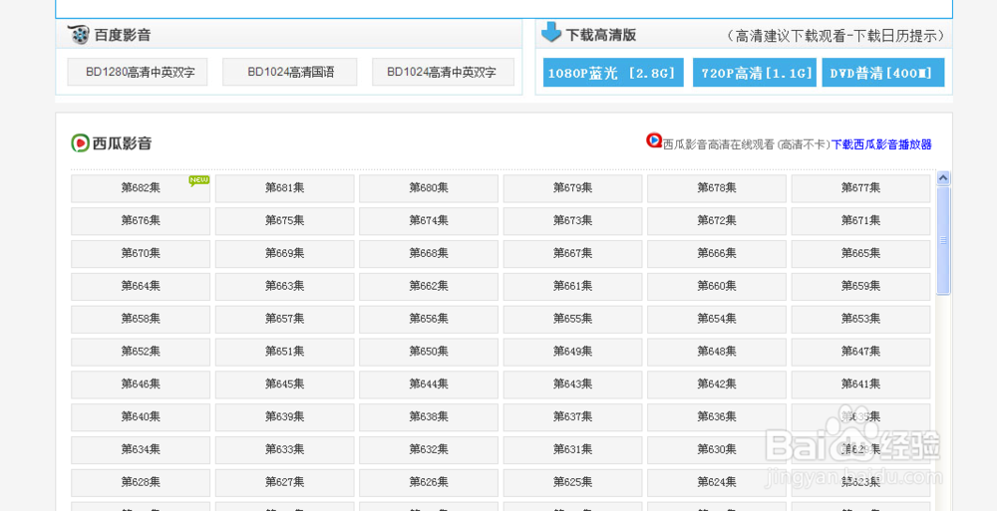This screenshot has height=511, width=997.
Task: Play episode 第657集
Action: click(x=284, y=319)
